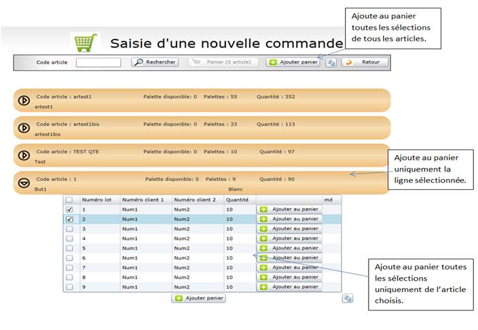The width and height of the screenshot is (478, 330).
Task: Click the shopping cart logo icon
Action: [x=86, y=43]
